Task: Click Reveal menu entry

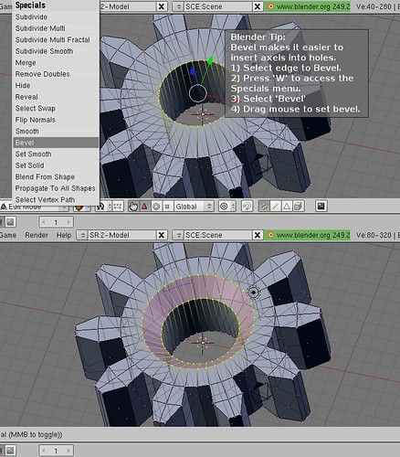Action: coord(56,97)
